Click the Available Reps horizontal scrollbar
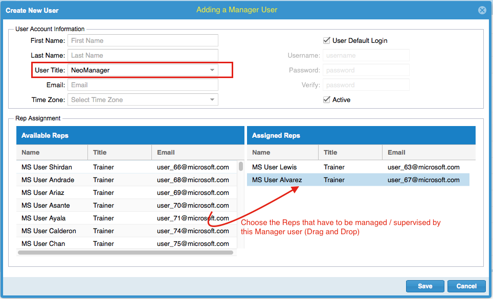The image size is (493, 299). tap(125, 253)
